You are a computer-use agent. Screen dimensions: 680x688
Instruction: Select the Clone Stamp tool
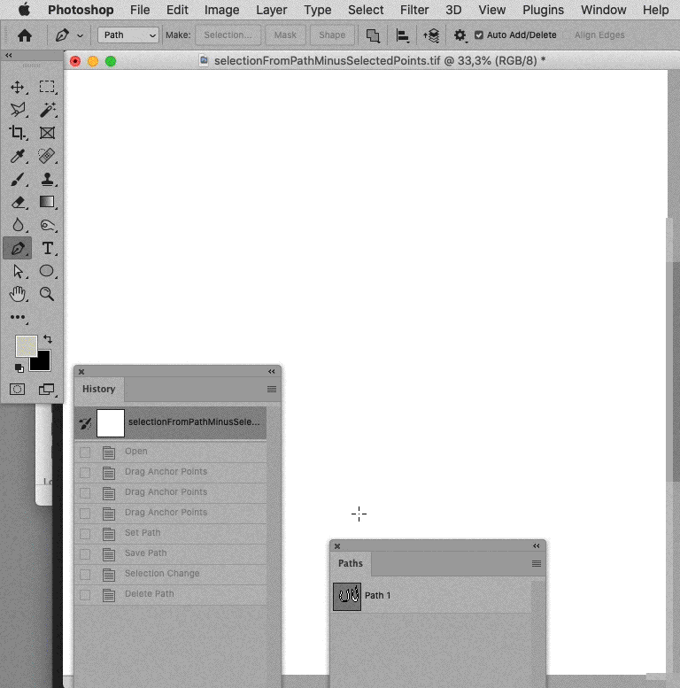click(47, 179)
